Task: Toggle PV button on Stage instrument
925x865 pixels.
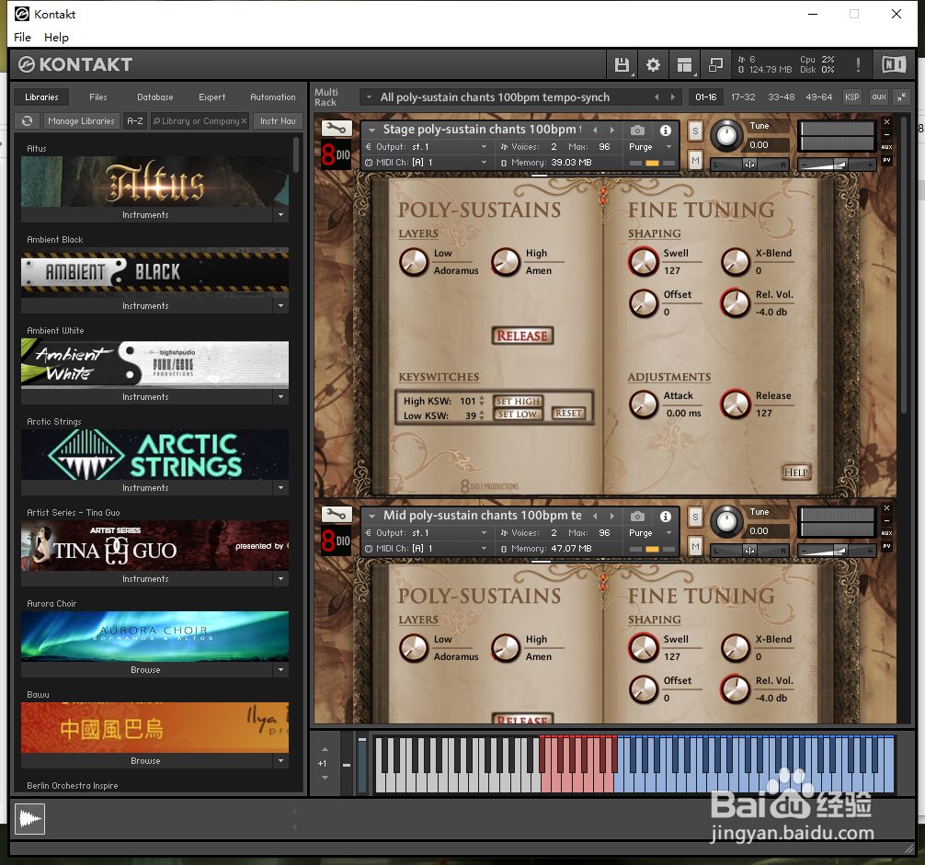Action: pos(886,160)
